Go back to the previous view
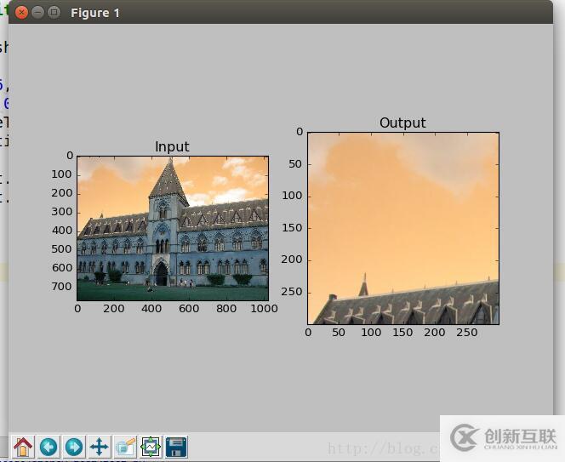The image size is (565, 462). [49, 447]
